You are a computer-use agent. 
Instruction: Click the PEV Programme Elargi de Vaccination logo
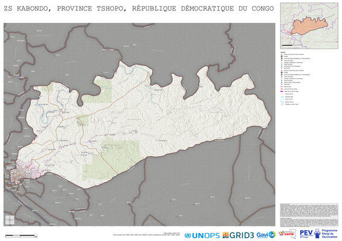[318, 234]
